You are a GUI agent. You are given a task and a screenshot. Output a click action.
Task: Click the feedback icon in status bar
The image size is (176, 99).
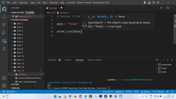pos(167,92)
